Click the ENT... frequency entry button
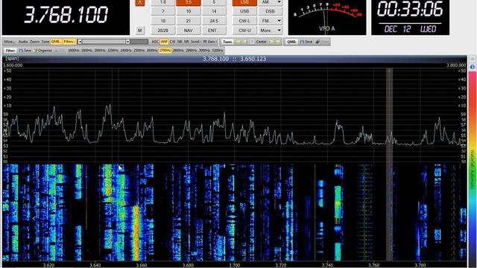The image size is (477, 268). (x=214, y=31)
